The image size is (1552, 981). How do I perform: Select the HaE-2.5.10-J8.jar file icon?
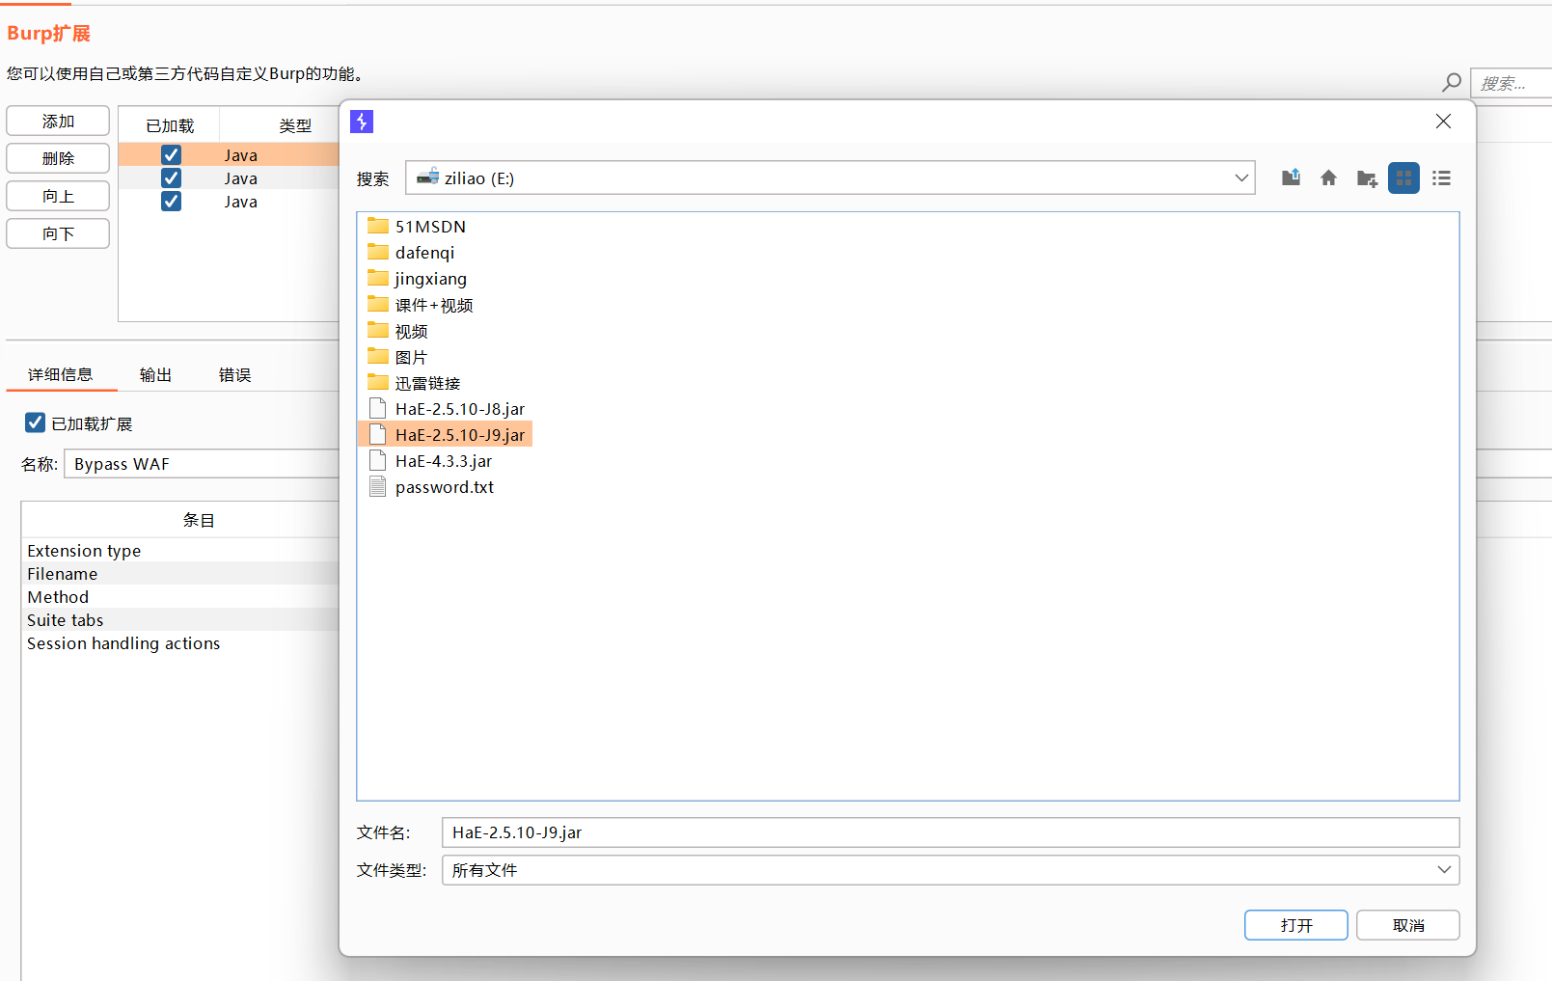point(378,408)
